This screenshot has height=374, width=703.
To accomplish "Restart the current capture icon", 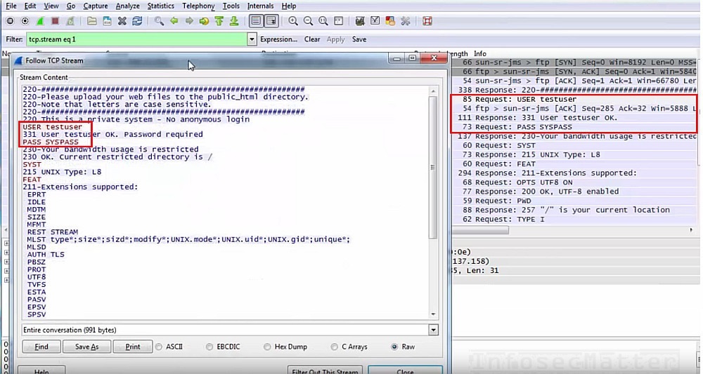I will (70, 21).
